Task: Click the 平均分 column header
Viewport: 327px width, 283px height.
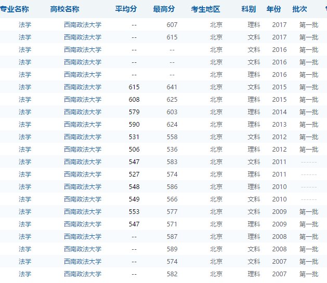Action: (x=126, y=9)
